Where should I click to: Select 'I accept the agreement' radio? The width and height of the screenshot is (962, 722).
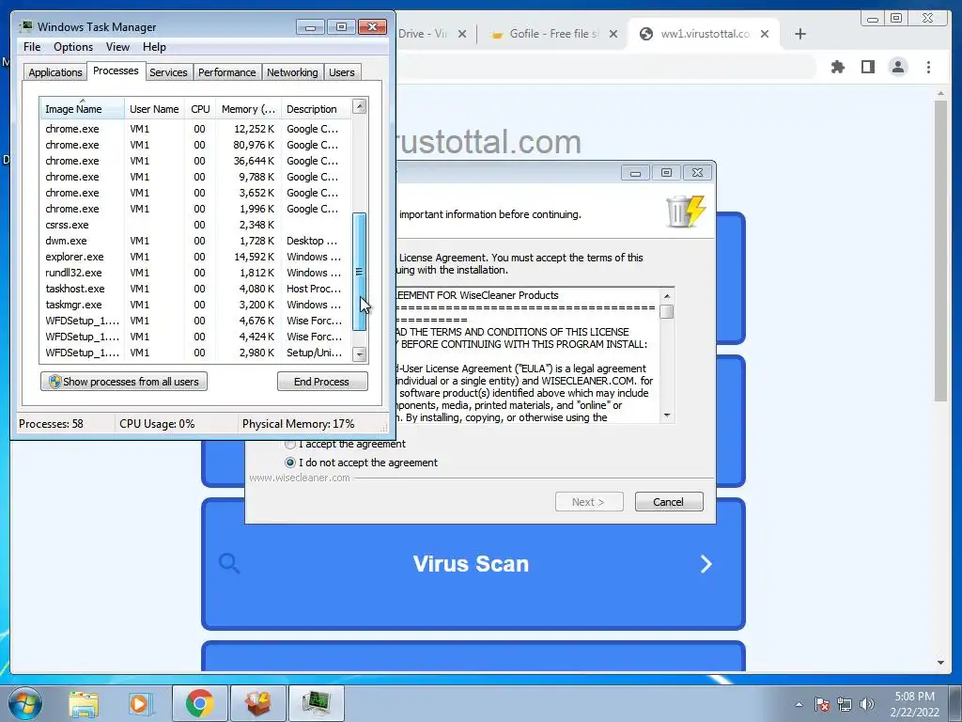point(290,444)
